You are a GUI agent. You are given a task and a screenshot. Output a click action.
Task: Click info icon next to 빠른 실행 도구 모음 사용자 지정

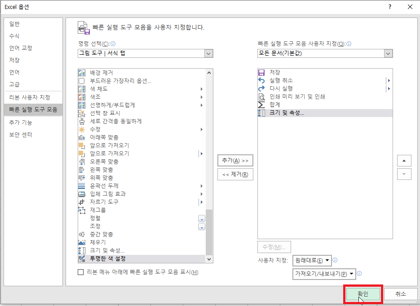coord(349,44)
